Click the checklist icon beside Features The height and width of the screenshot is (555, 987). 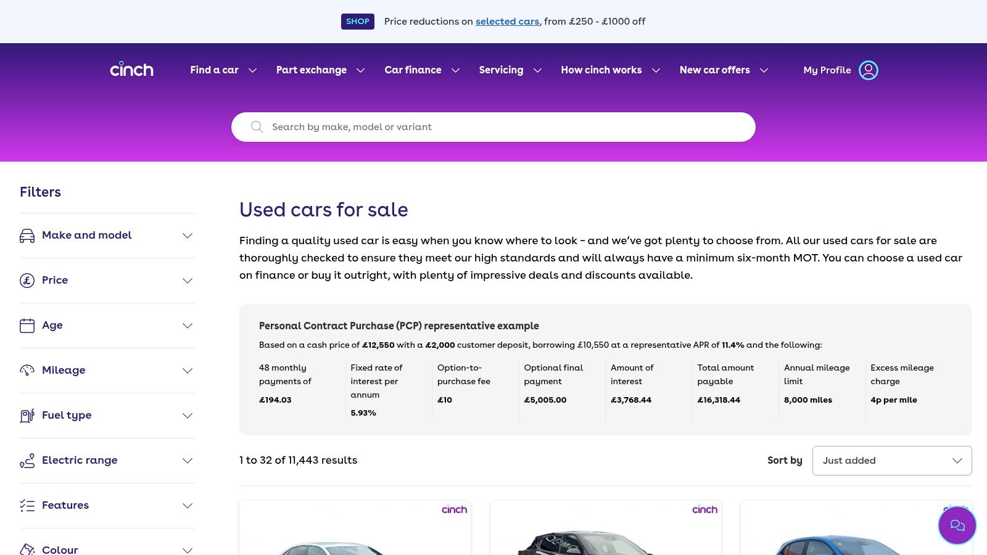27,506
